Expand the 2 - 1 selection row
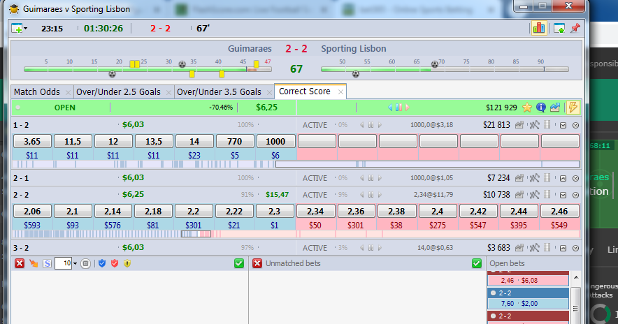The image size is (618, 324). pos(563,178)
